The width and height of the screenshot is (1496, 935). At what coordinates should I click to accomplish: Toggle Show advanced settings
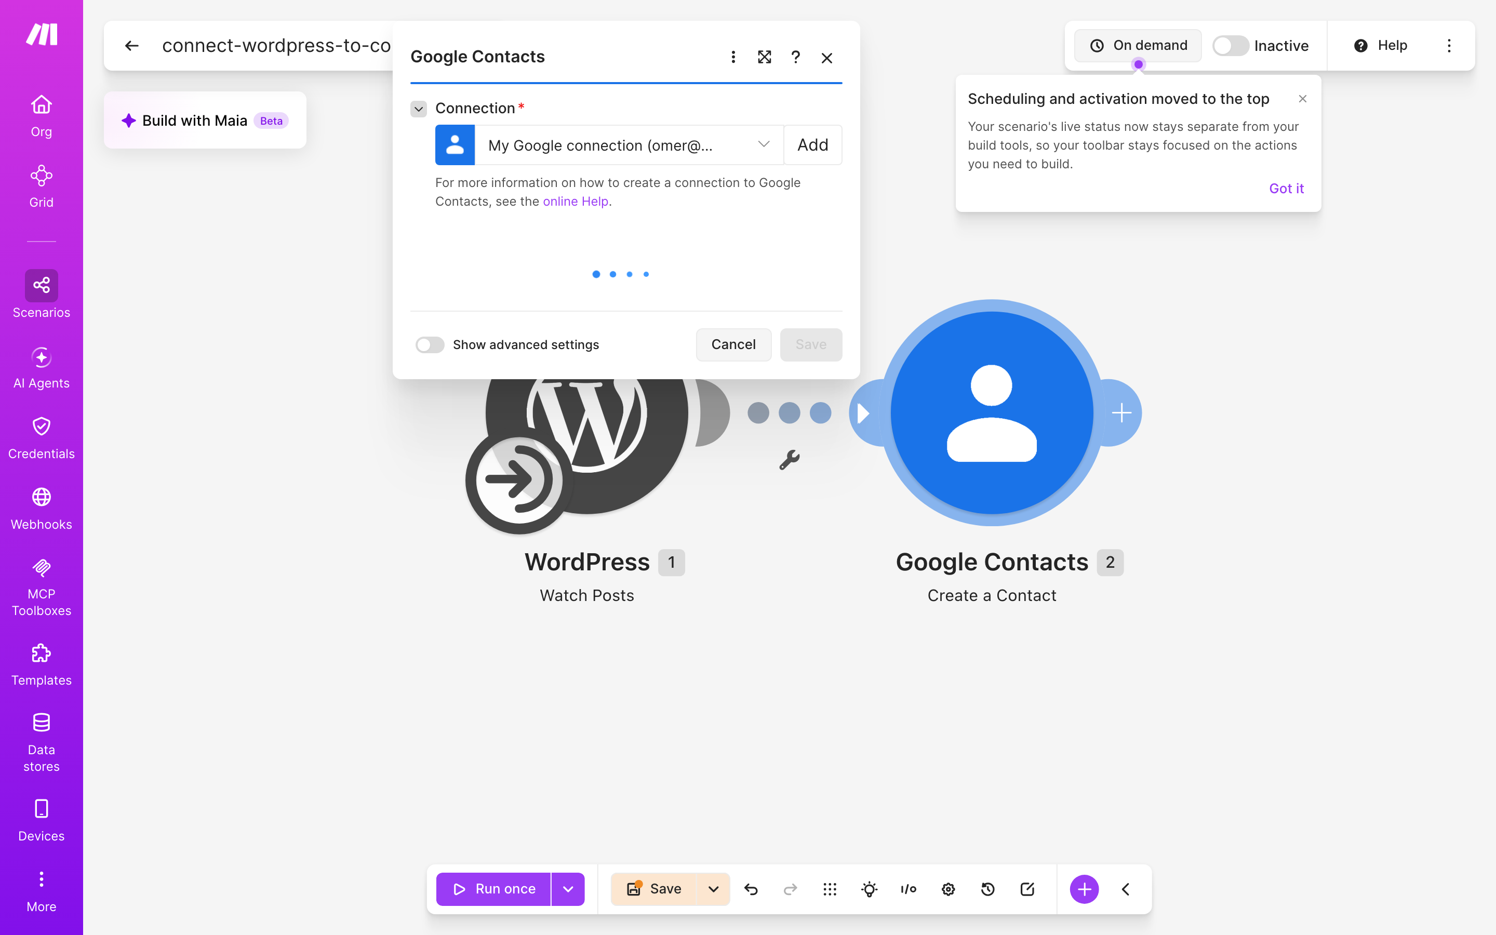click(x=430, y=344)
